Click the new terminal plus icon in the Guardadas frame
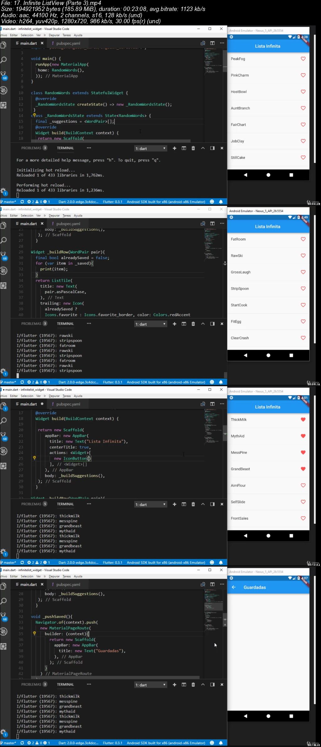 click(174, 685)
